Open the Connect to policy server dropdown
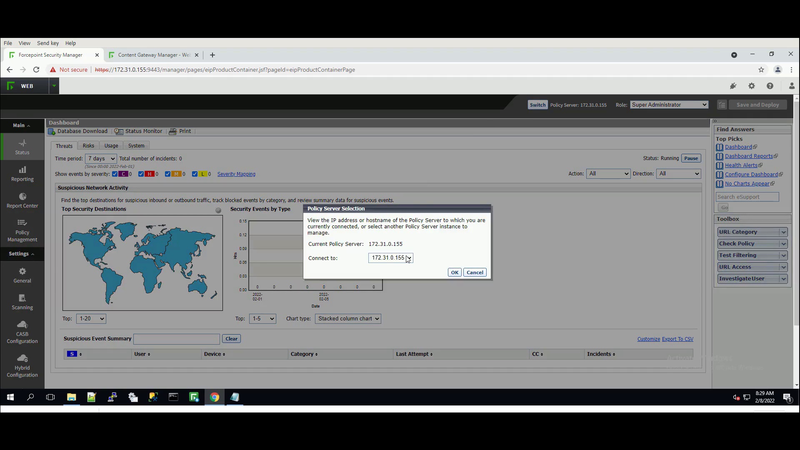 [x=390, y=258]
